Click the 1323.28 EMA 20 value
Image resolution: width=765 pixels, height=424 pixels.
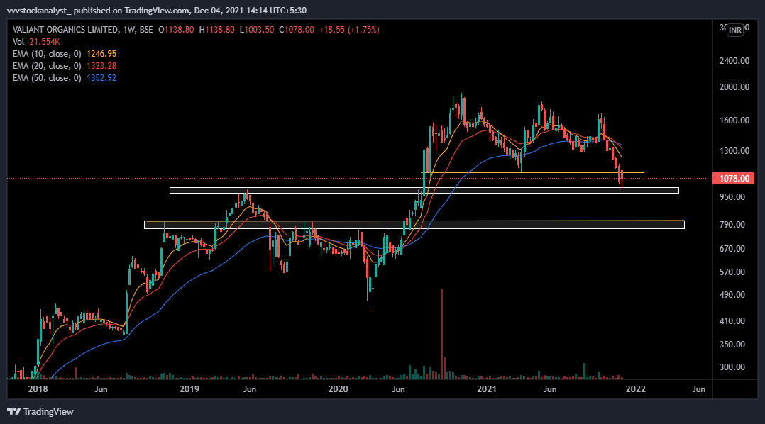101,66
